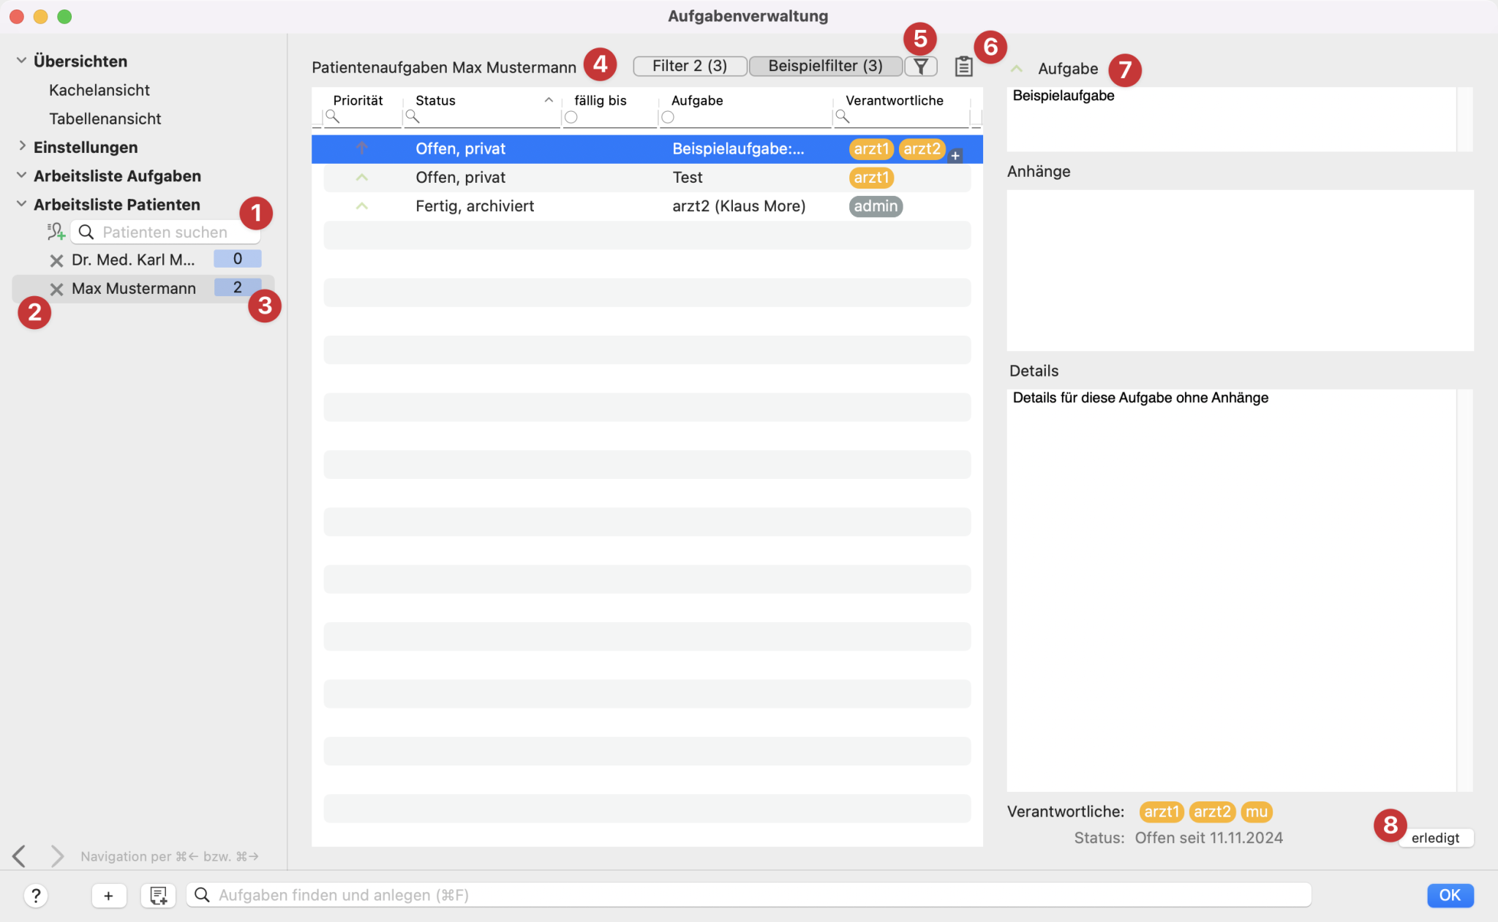Image resolution: width=1498 pixels, height=922 pixels.
Task: Click the magnifier in the patient search box
Action: [86, 233]
